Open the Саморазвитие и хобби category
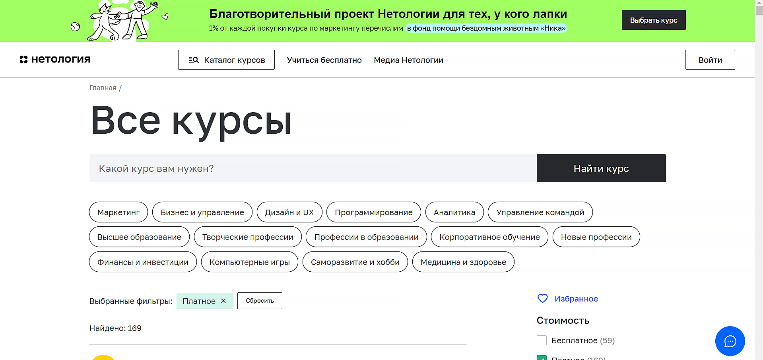Image resolution: width=763 pixels, height=360 pixels. pyautogui.click(x=355, y=262)
